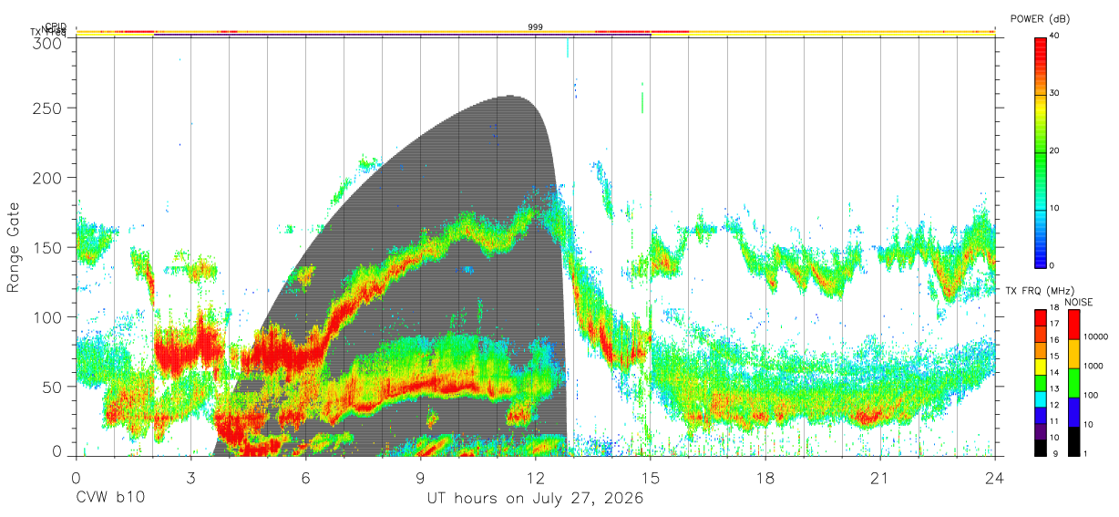Image resolution: width=1119 pixels, height=517 pixels.
Task: Pick the blue noise color segment
Action: coord(1073,412)
